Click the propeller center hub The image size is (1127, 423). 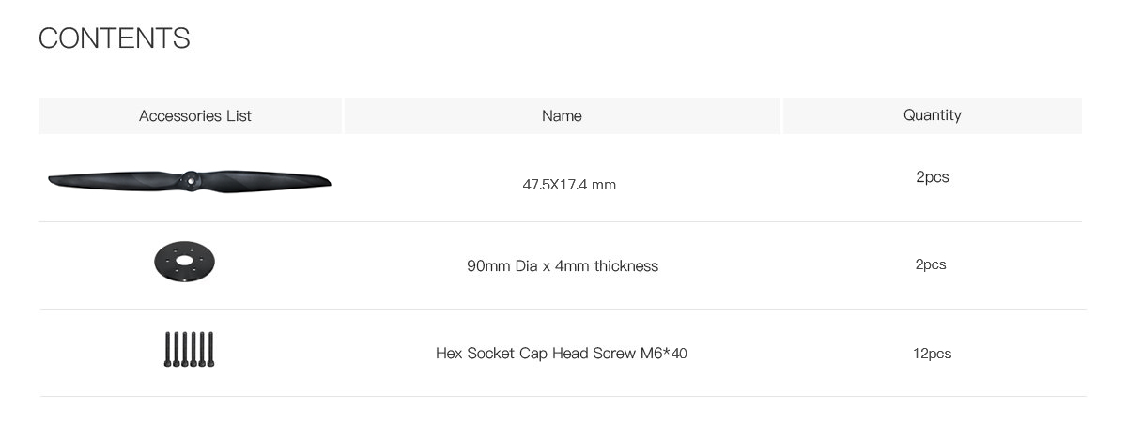pyautogui.click(x=190, y=180)
